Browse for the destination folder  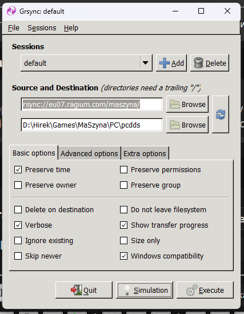point(187,125)
